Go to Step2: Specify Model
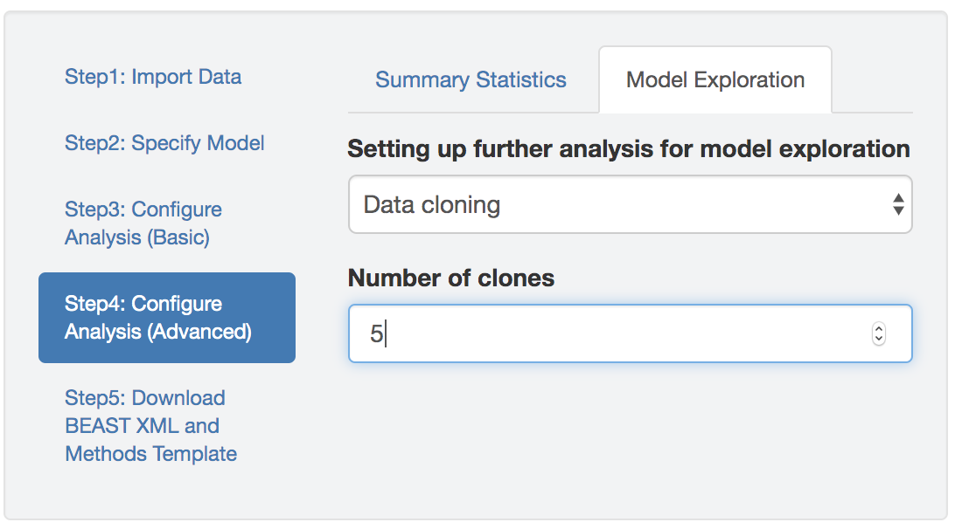The width and height of the screenshot is (955, 529). point(164,143)
